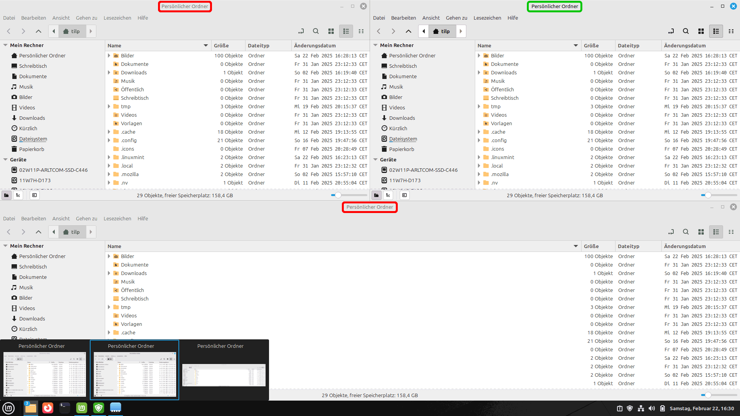Adjust zoom slider in top-left status bar

pyautogui.click(x=338, y=195)
